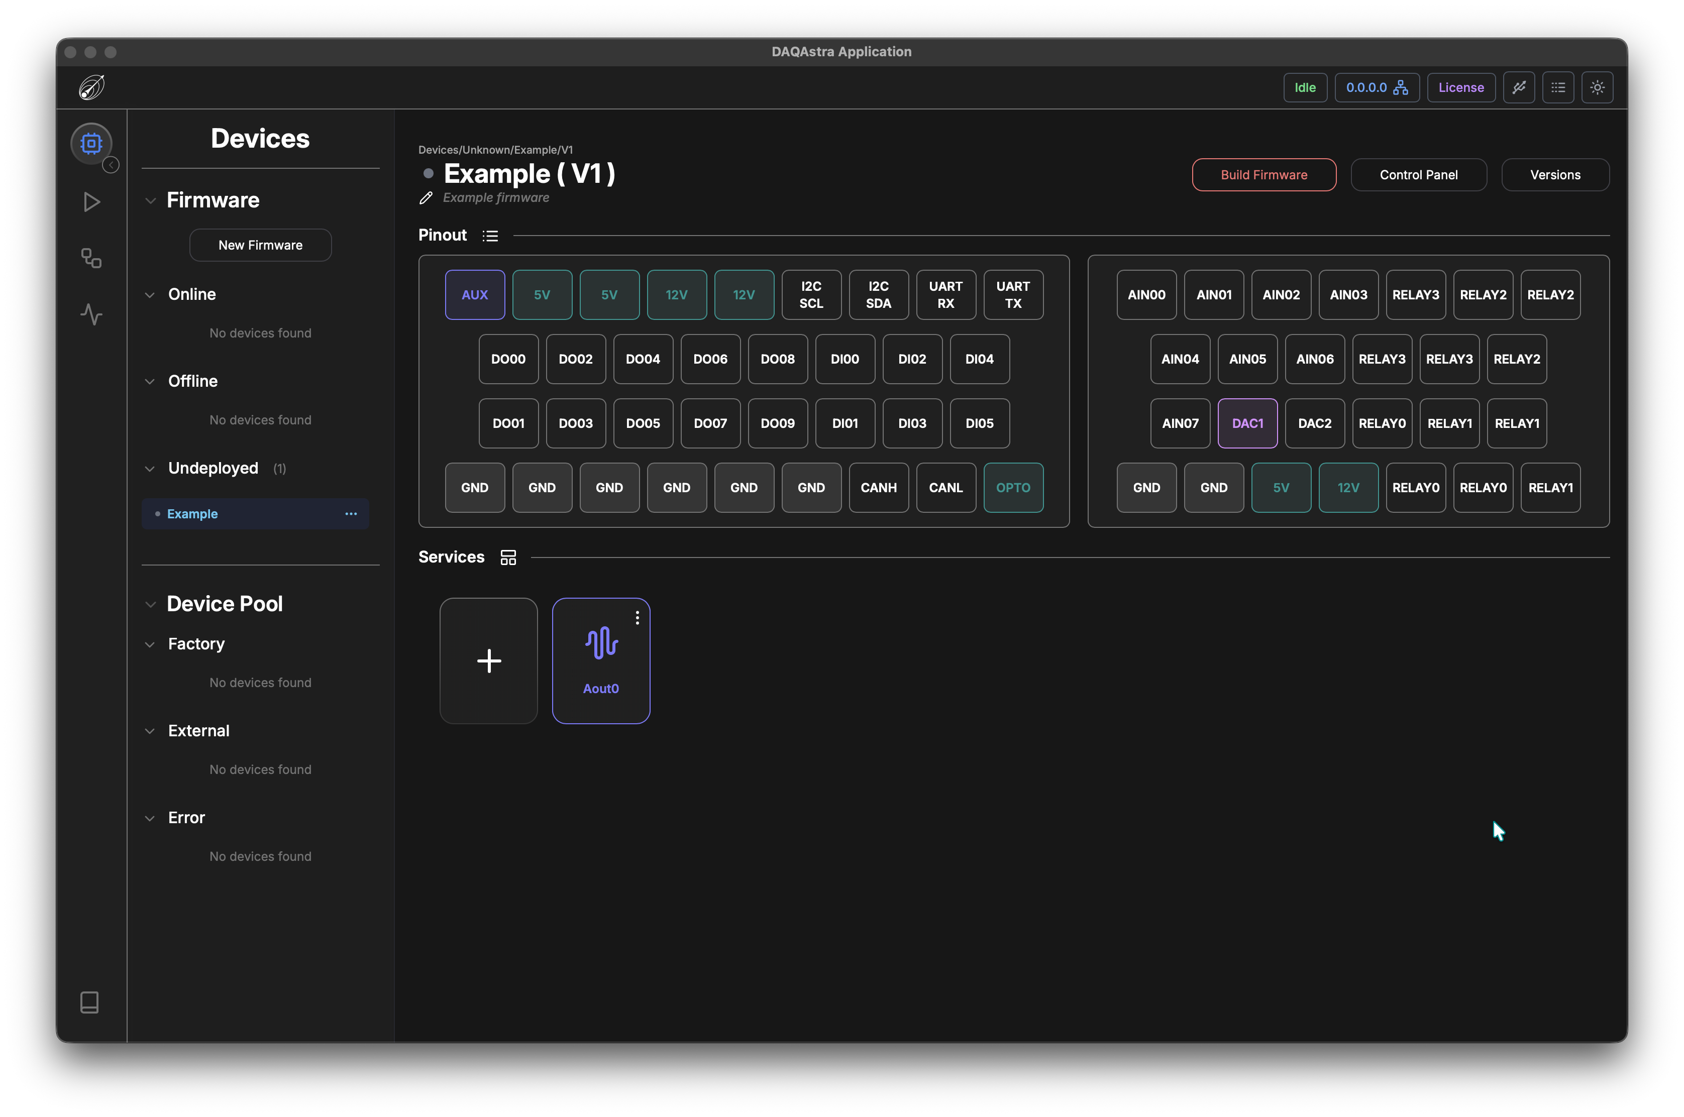1684x1117 pixels.
Task: Click the Build Firmware button
Action: [1264, 175]
